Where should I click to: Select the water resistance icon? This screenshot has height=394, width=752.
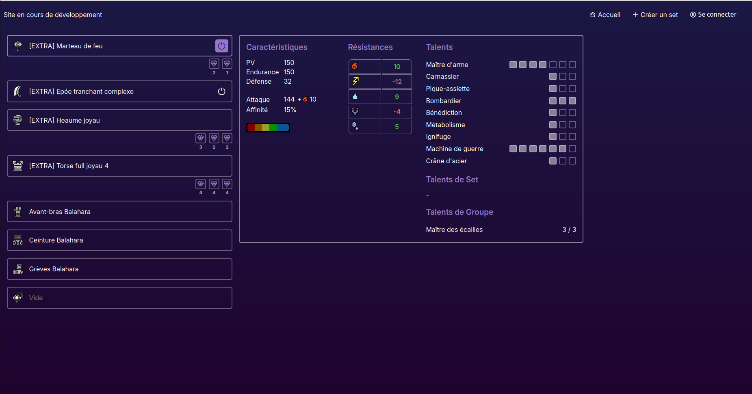point(355,96)
